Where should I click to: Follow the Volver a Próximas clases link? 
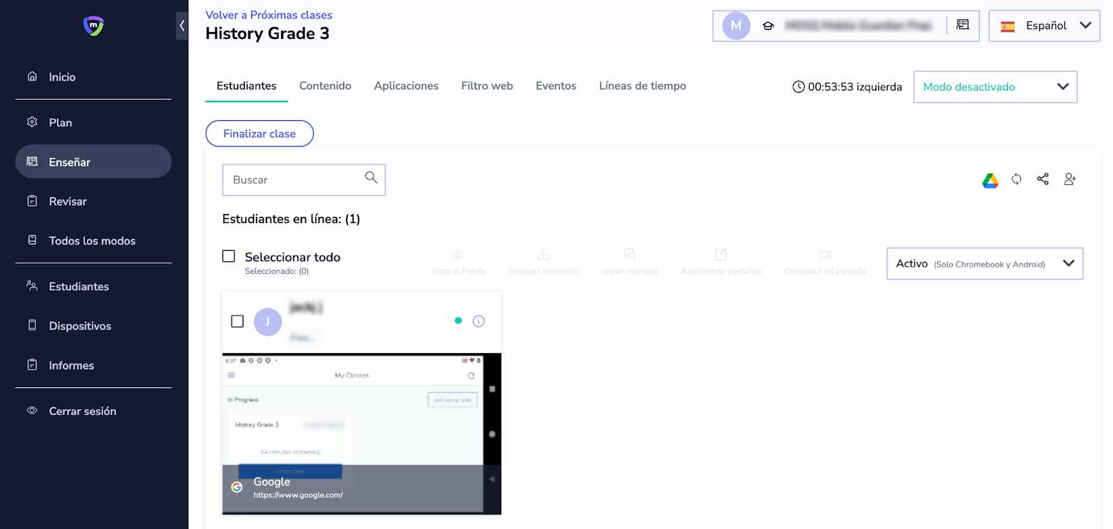[x=269, y=15]
